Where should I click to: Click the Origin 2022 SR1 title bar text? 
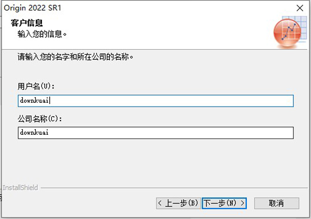(33, 8)
